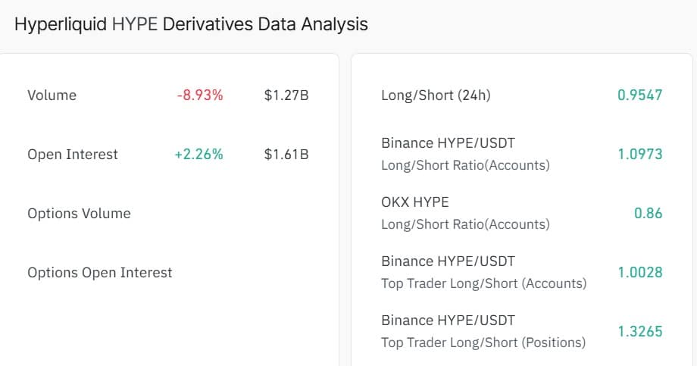Viewport: 697px width, 366px height.
Task: Click the Volume label
Action: pos(52,95)
